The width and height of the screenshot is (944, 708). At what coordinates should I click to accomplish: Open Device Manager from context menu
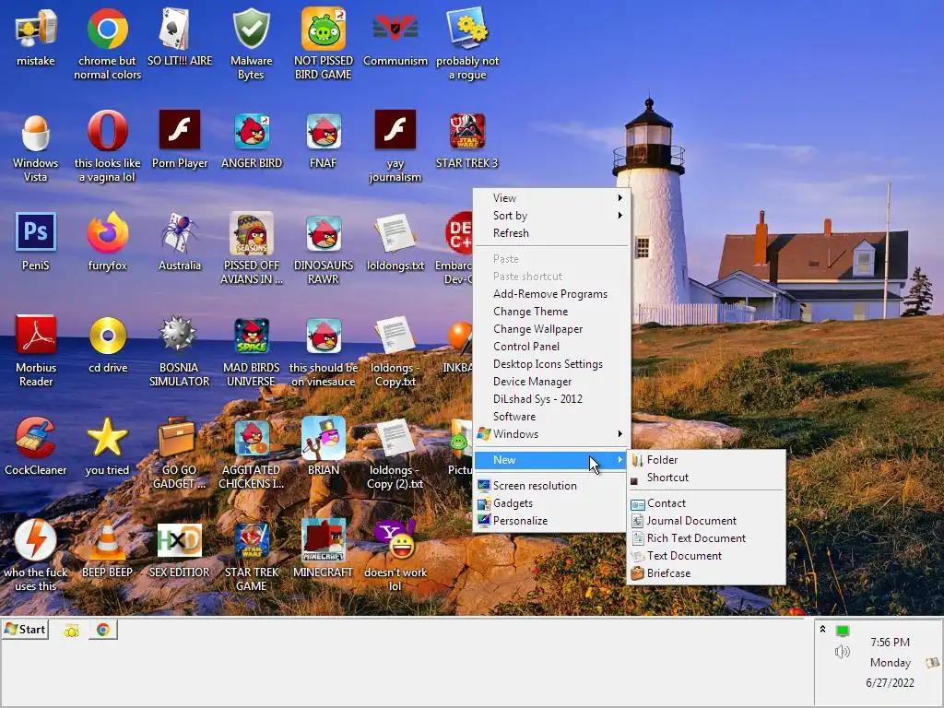coord(551,381)
